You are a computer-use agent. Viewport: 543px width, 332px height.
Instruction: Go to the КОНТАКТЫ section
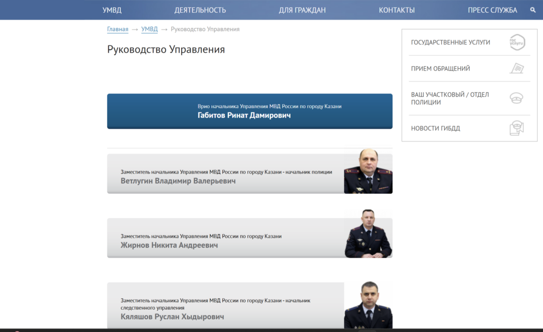pos(397,10)
